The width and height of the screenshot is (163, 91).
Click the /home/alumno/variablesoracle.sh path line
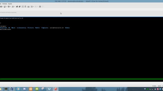point(11,18)
